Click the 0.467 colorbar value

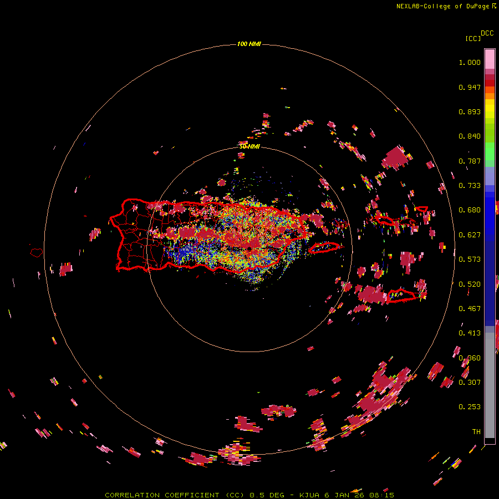point(470,309)
